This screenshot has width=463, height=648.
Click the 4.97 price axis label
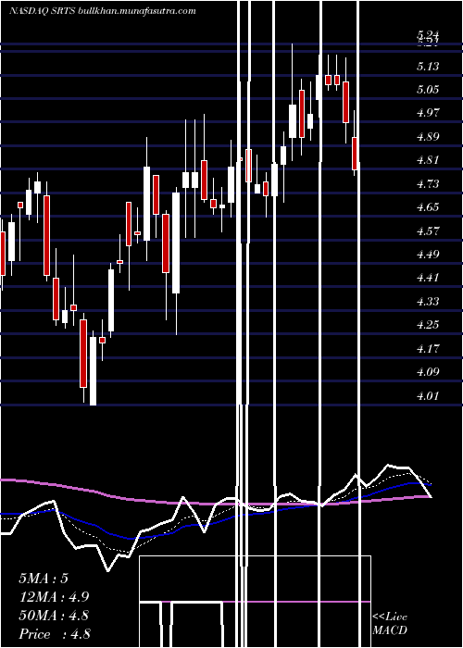[x=428, y=113]
